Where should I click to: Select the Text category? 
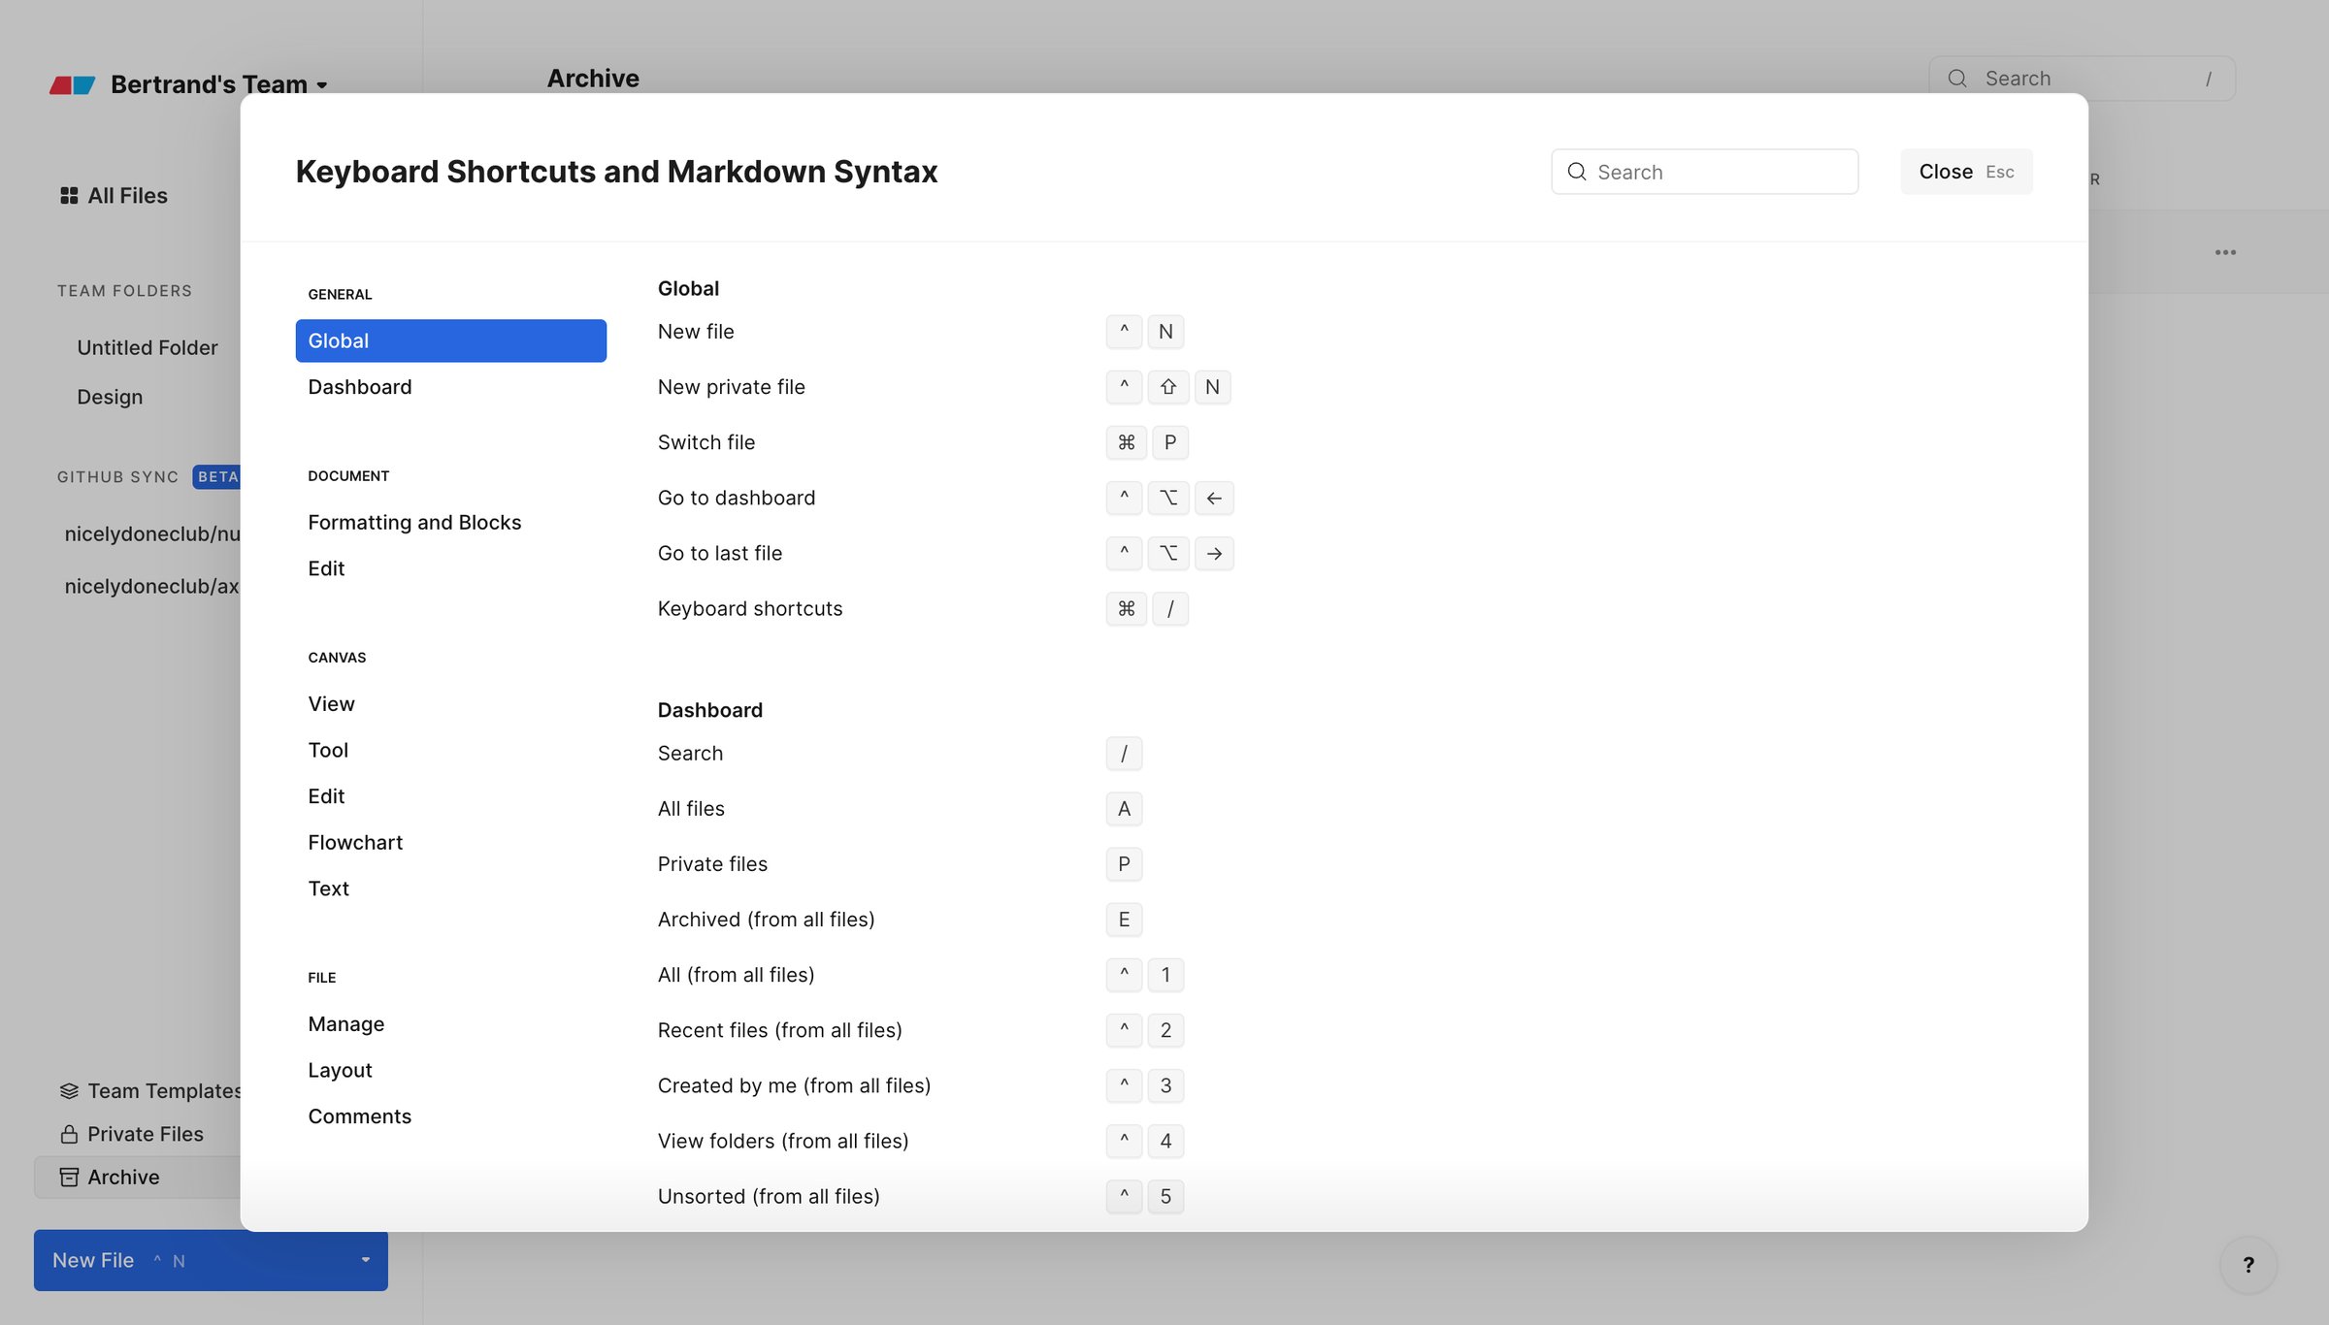click(328, 889)
